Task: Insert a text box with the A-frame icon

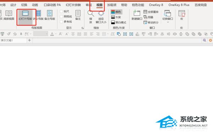Action: tap(125, 34)
